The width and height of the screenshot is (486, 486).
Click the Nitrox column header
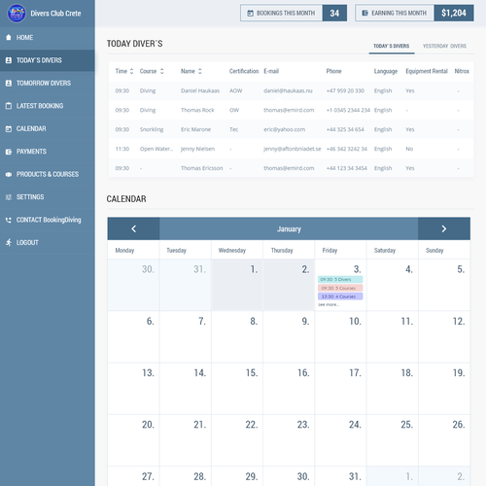462,71
